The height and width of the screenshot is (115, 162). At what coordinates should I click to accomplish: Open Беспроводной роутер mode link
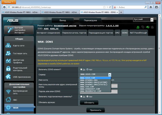coord(65,26)
